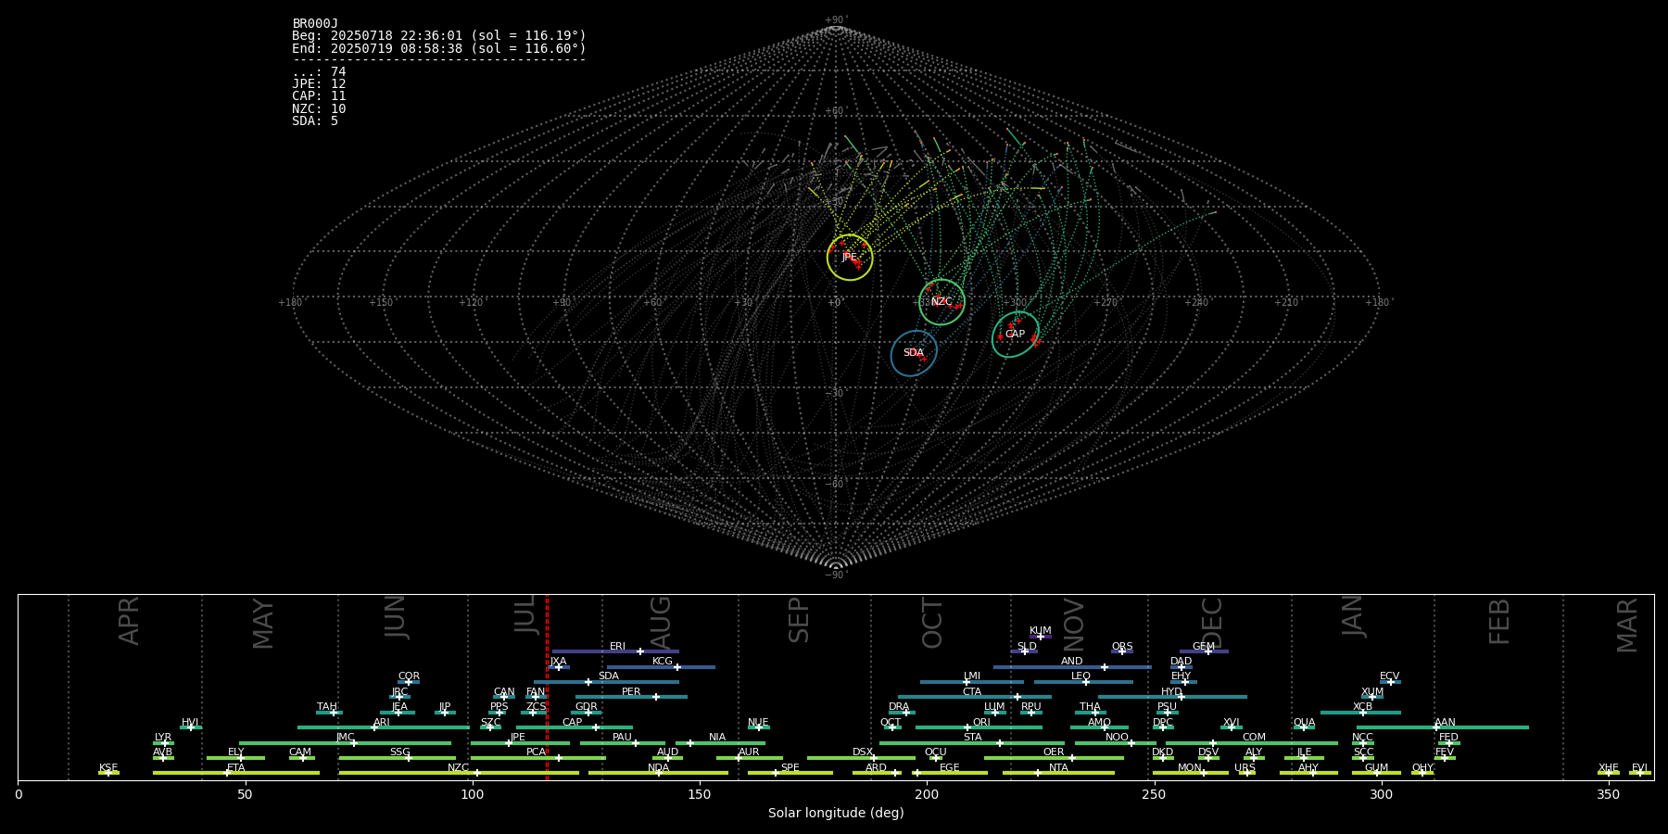
Task: Click the '...: 74' count in legend
Action: [x=319, y=72]
